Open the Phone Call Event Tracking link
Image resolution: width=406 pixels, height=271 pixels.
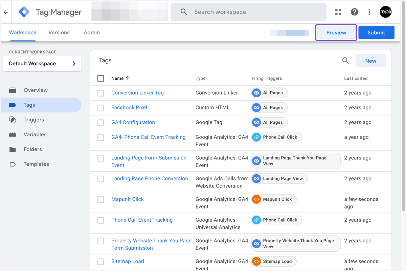142,220
